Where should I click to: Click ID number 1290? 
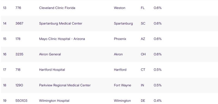click(x=19, y=85)
